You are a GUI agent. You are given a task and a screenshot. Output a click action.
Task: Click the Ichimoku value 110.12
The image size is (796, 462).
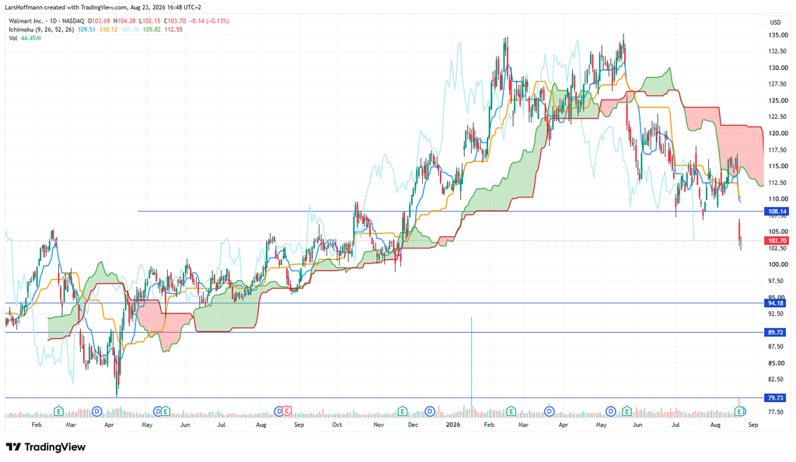pos(108,30)
